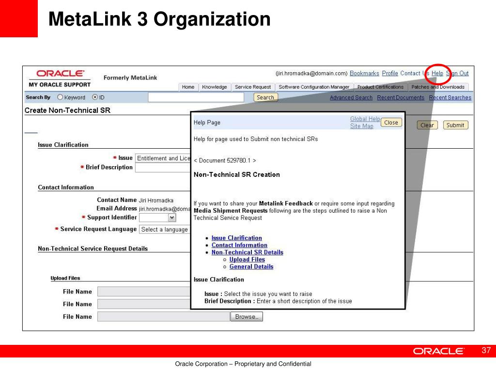Open the Service Request Language dropdown
496x372 pixels.
coord(165,229)
